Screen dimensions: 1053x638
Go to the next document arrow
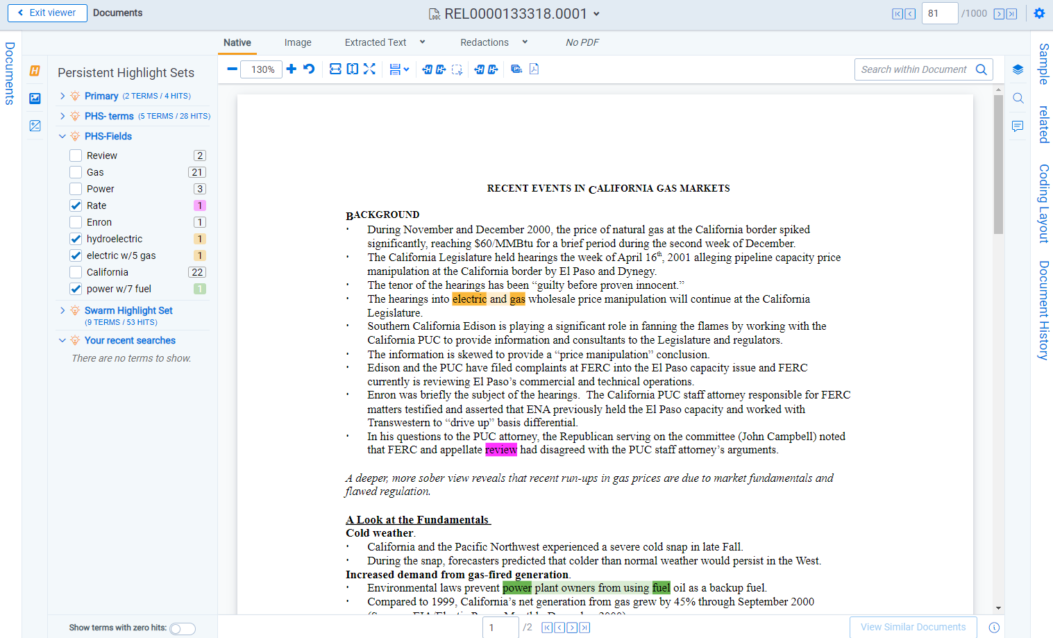tap(999, 14)
